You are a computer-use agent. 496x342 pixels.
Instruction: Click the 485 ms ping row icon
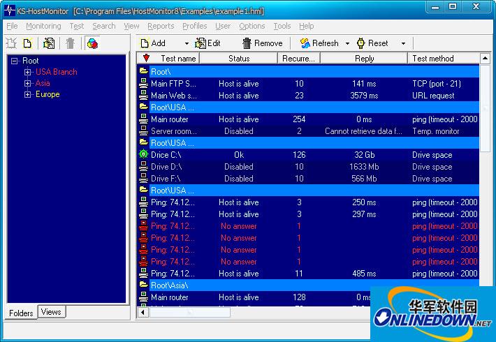click(x=144, y=273)
